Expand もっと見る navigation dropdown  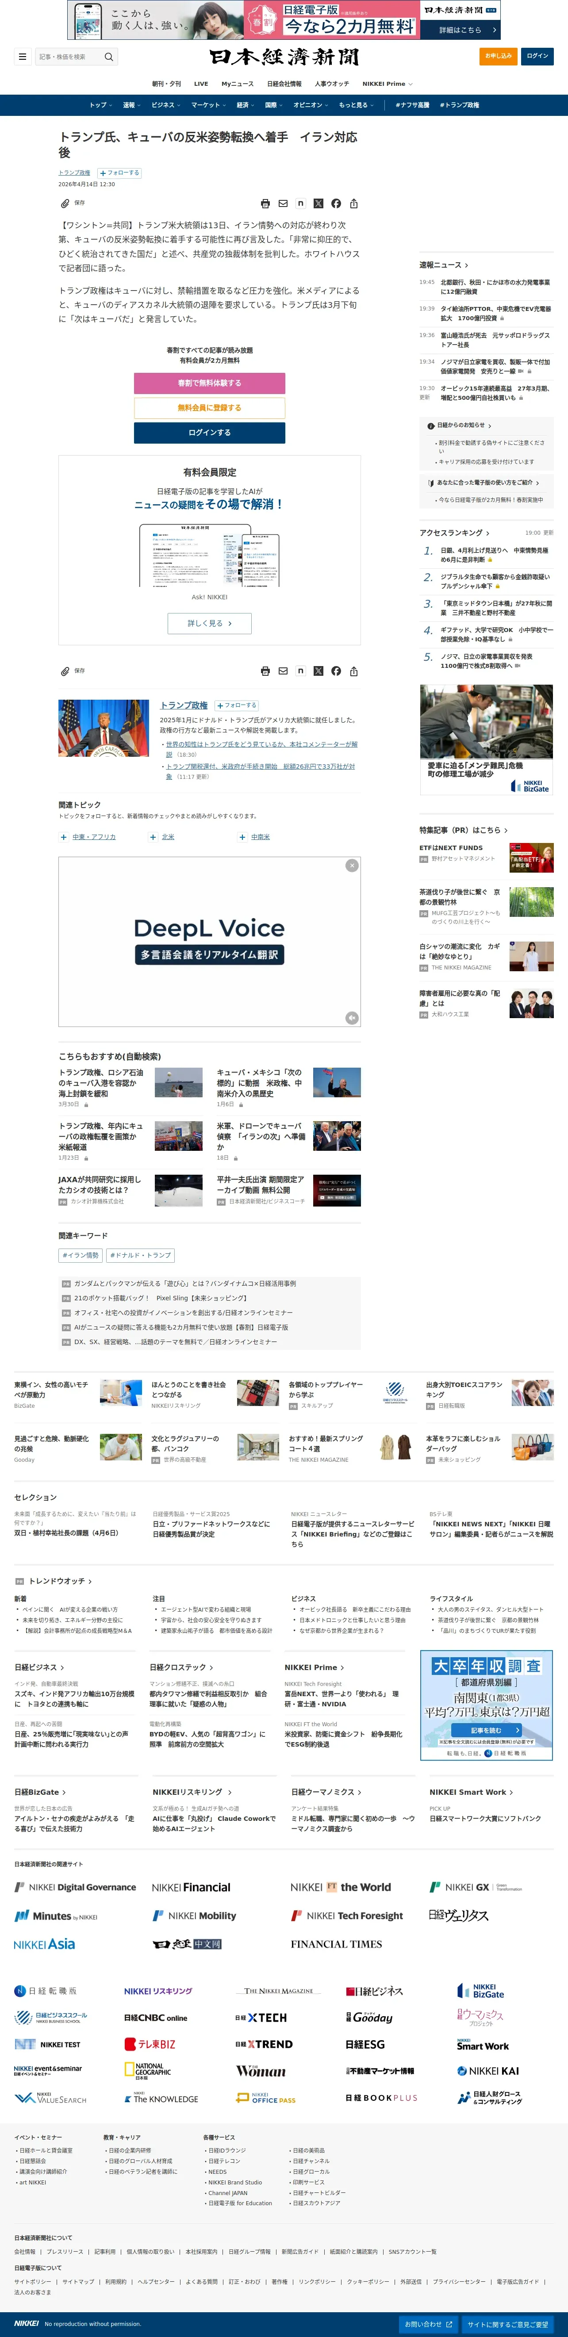tap(356, 105)
